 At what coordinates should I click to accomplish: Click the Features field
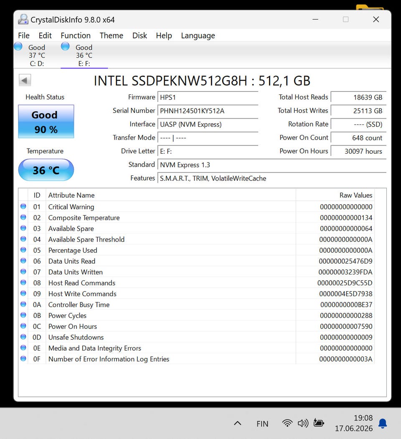pos(272,178)
